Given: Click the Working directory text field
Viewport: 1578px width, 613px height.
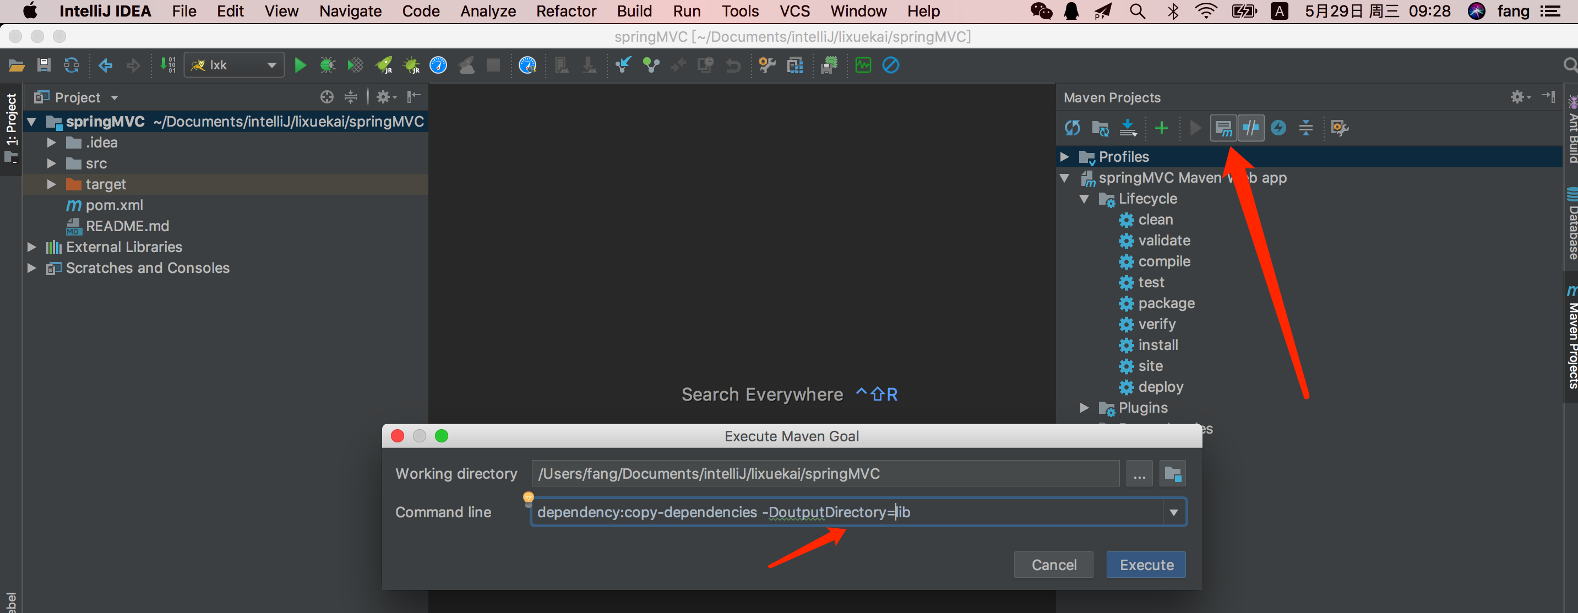Looking at the screenshot, I should (825, 474).
